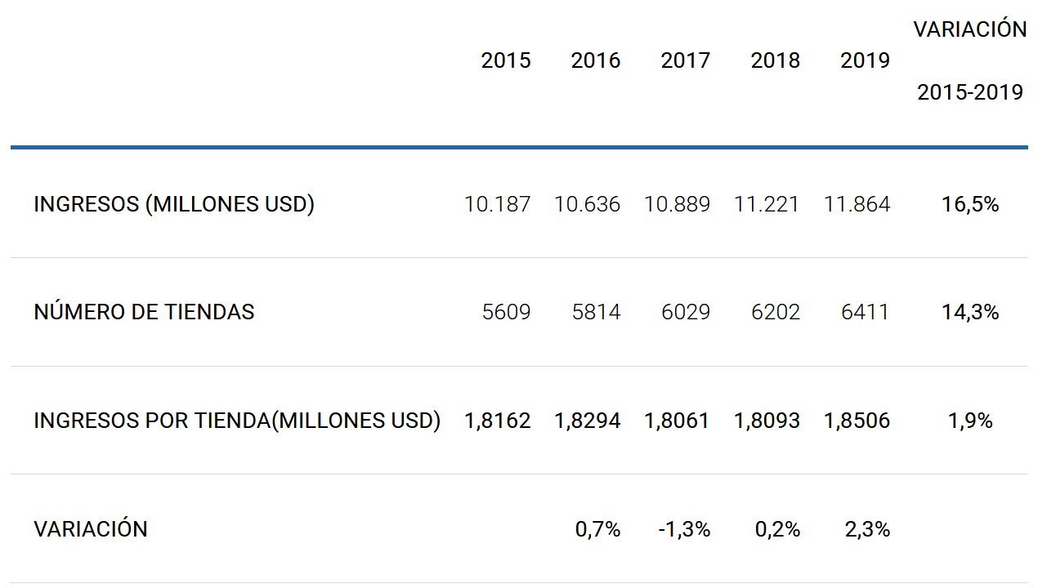Select the 1,8294 income per store value
This screenshot has height=588, width=1038.
(587, 421)
